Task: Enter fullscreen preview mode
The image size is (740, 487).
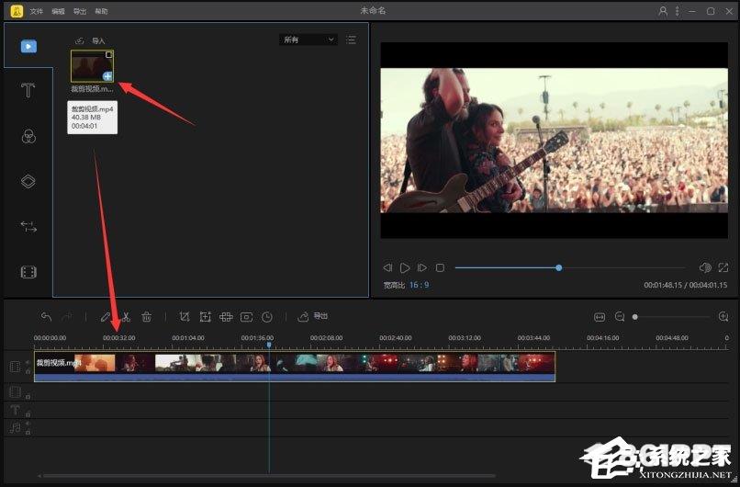Action: (723, 267)
